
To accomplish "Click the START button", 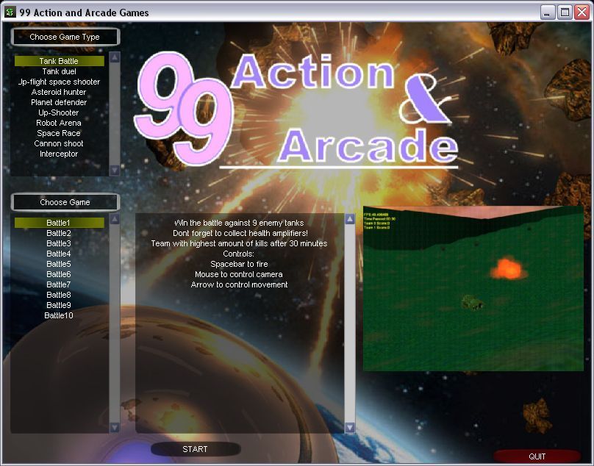I will point(193,449).
